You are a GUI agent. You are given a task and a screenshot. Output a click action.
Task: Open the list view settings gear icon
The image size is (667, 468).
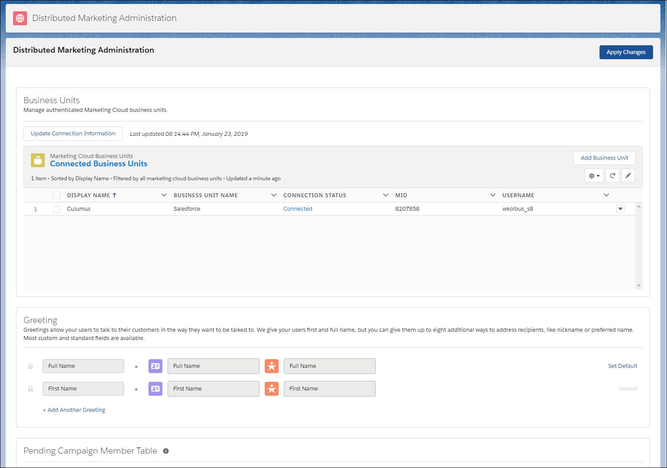point(593,175)
